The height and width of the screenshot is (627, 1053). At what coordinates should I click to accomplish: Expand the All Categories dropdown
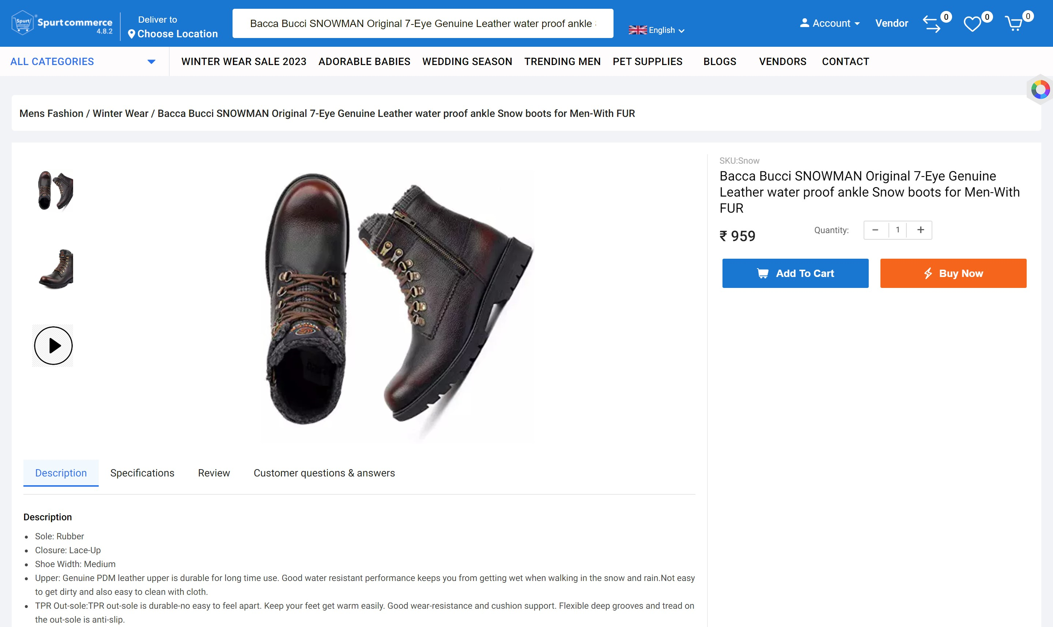(83, 62)
